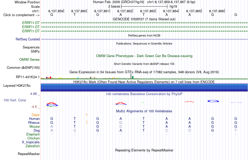Click the orange gap count '1'

point(86,115)
